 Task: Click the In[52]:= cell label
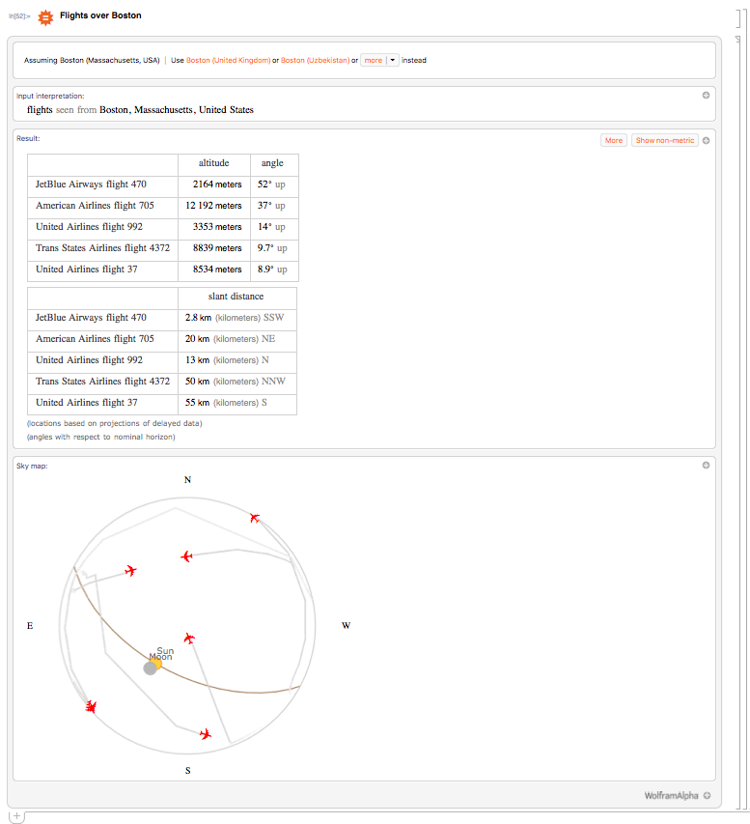click(x=19, y=16)
